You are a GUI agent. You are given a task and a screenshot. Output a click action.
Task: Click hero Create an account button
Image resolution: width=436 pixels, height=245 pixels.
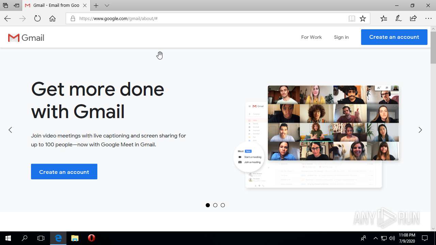point(64,172)
